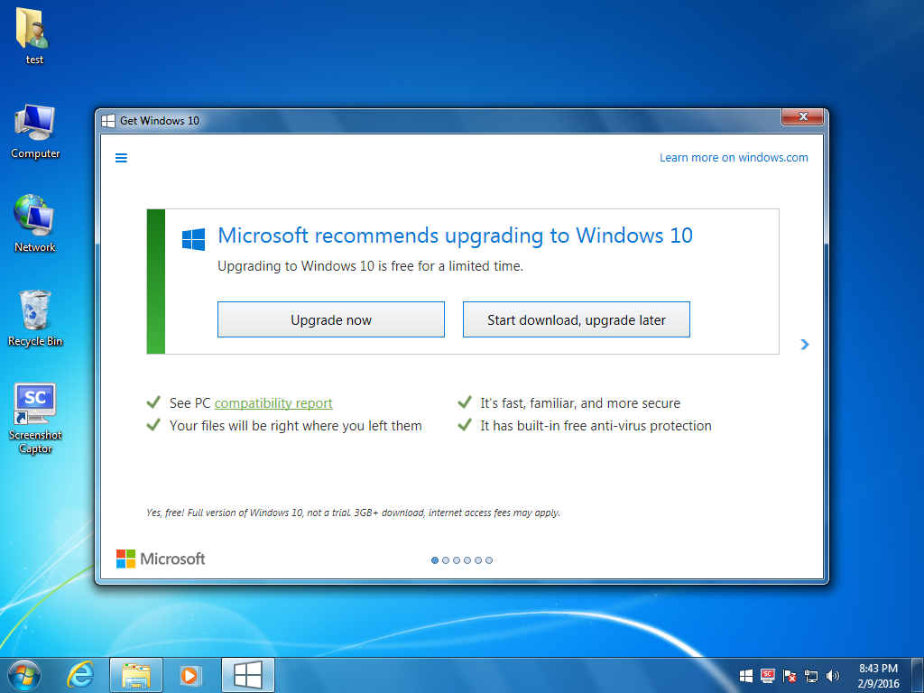Click the Microsoft logo at bottom left
This screenshot has height=693, width=924.
click(161, 559)
